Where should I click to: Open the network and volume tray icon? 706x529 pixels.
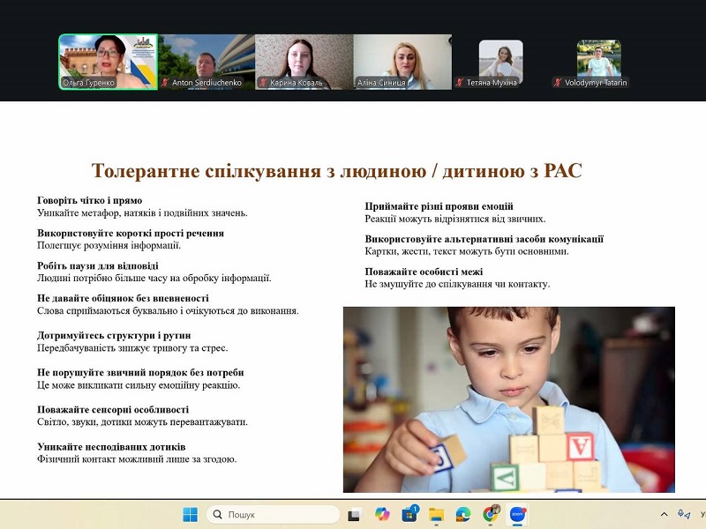[x=684, y=514]
